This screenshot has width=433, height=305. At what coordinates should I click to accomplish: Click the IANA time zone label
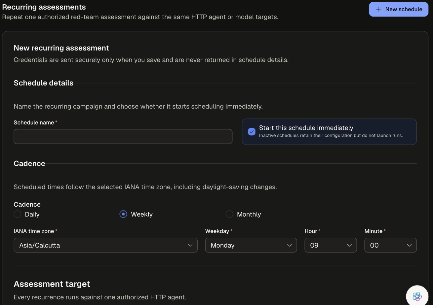point(34,231)
